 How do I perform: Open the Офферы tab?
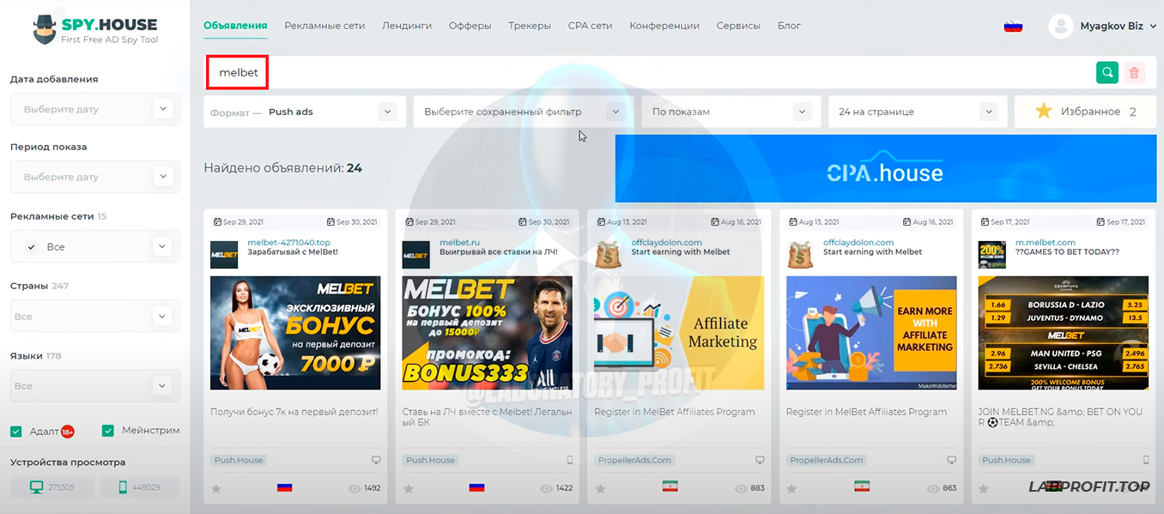(x=470, y=26)
